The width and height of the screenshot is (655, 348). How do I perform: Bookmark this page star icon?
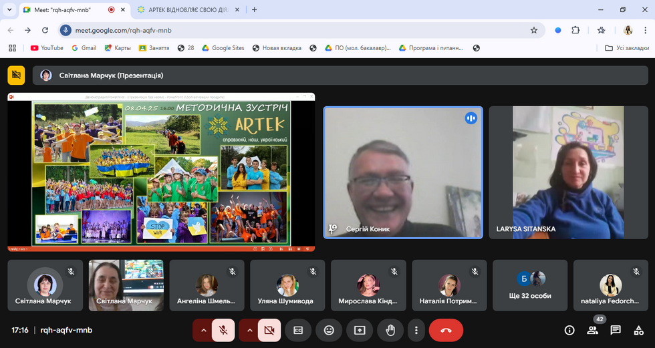[534, 31]
